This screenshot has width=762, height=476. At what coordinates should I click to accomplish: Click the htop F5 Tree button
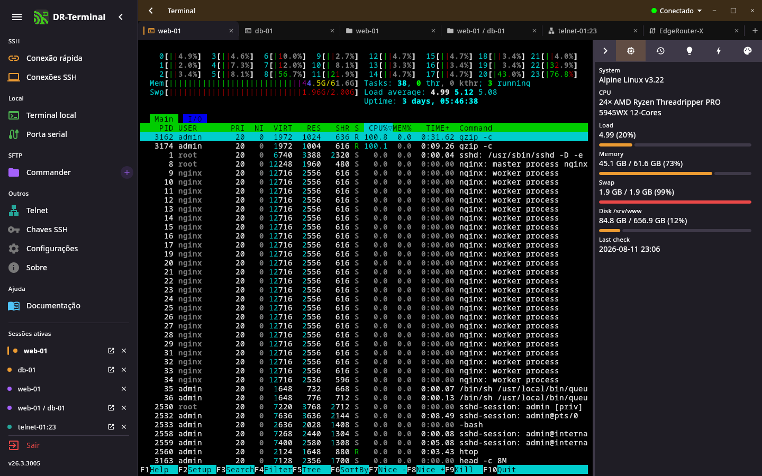(312, 470)
